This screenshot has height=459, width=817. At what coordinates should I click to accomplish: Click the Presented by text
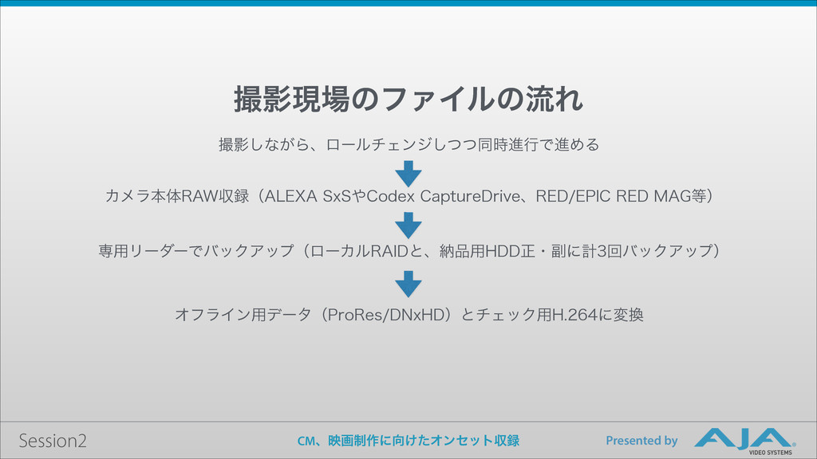641,441
